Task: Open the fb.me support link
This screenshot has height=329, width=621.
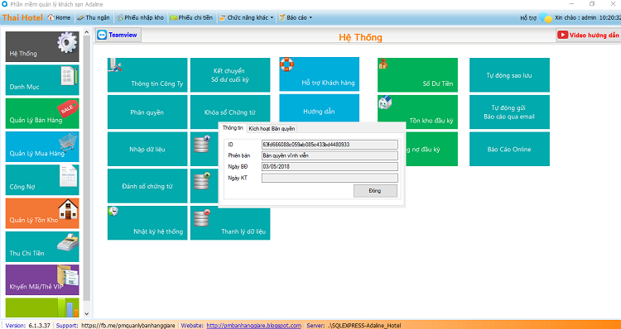Action: [x=128, y=326]
